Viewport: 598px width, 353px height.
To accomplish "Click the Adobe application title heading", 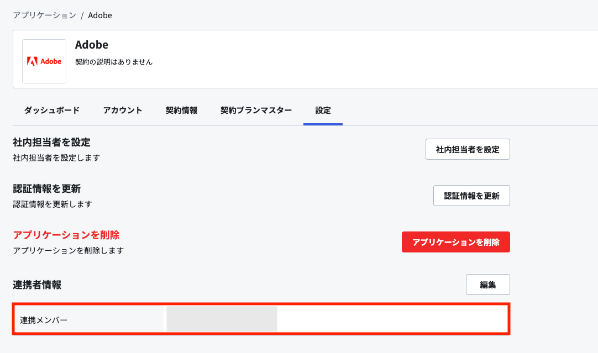I will (x=92, y=45).
